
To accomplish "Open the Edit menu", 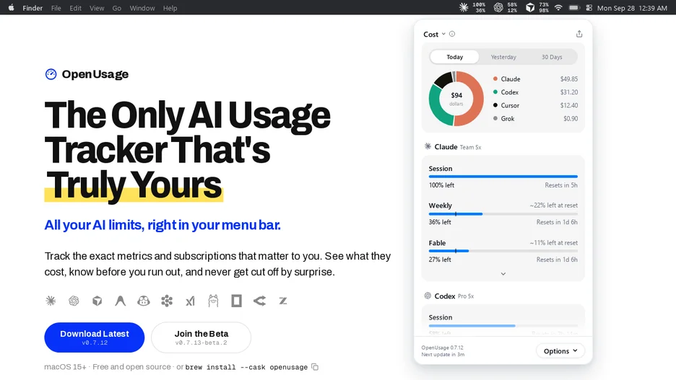I will click(75, 8).
